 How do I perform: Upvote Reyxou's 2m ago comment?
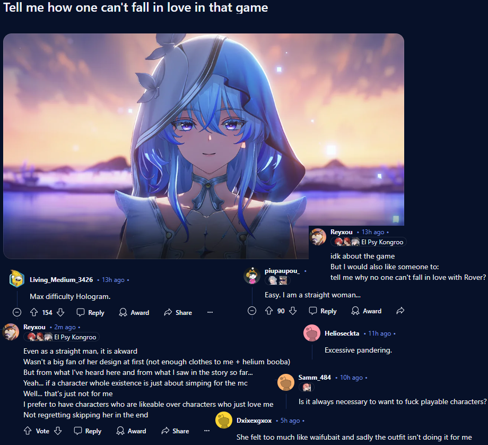[x=28, y=431]
